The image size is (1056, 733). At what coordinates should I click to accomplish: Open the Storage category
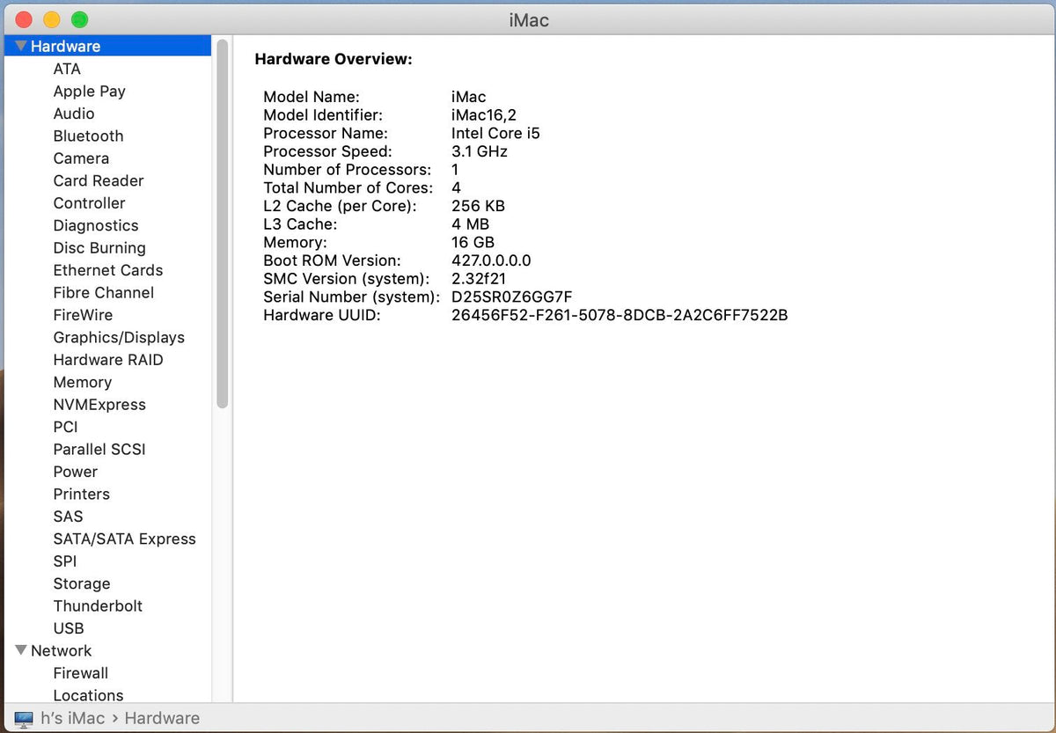(82, 583)
